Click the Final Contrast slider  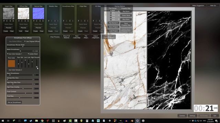19,93
